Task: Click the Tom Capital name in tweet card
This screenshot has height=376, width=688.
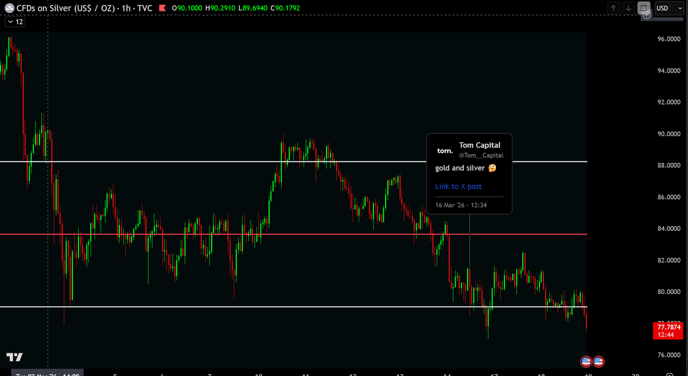Action: (480, 145)
